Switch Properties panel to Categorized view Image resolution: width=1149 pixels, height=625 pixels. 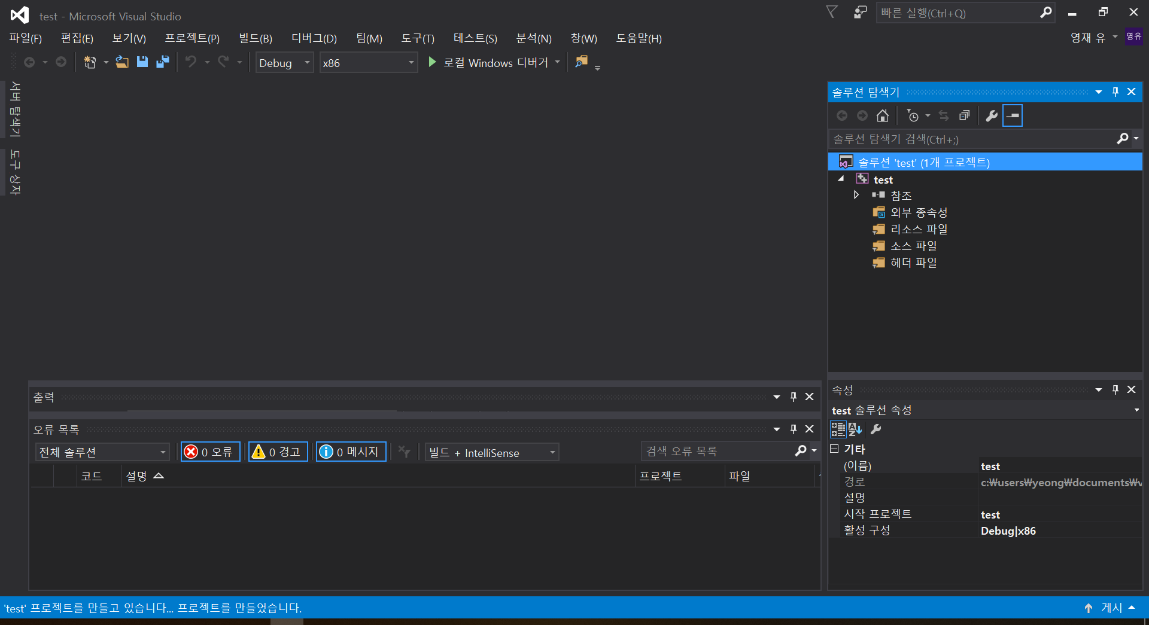(838, 429)
